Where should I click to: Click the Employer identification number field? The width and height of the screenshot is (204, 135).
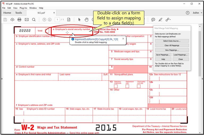pyautogui.click(x=61, y=39)
